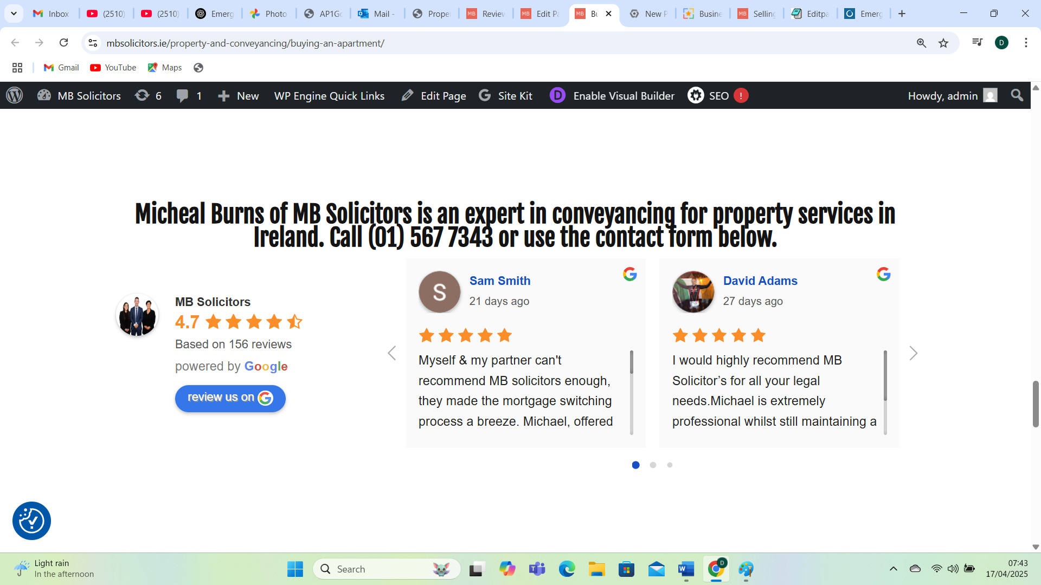Switch to the Editpad tab
Image resolution: width=1041 pixels, height=585 pixels.
(x=811, y=14)
